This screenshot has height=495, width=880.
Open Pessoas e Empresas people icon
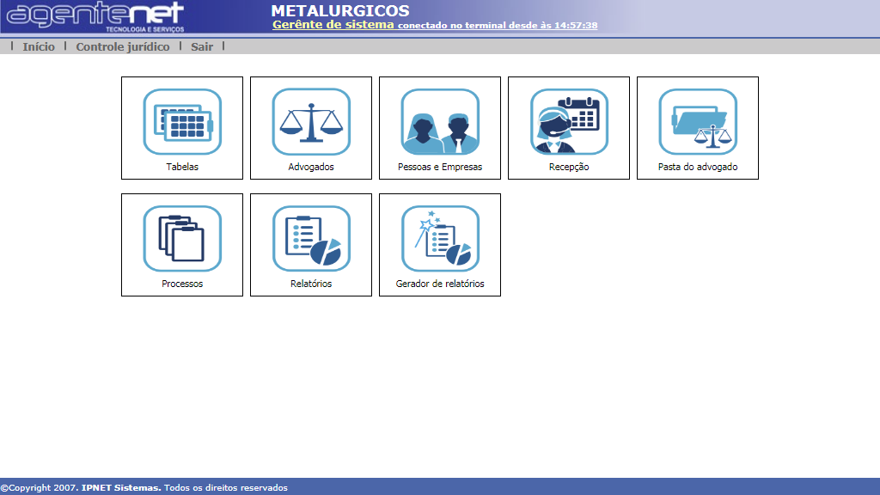click(440, 122)
